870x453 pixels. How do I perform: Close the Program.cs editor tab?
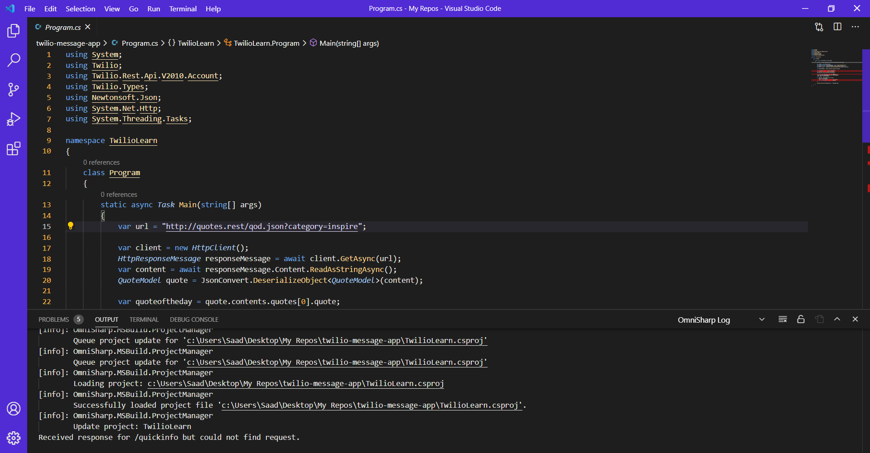[x=88, y=27]
